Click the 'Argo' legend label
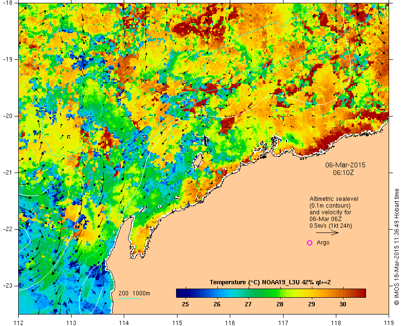Viewport: 403px width, 326px height. (323, 243)
